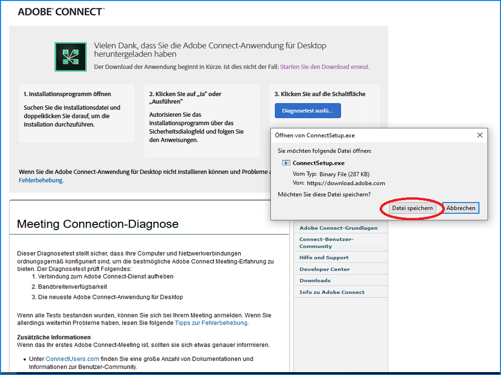This screenshot has width=501, height=375.
Task: Click the download.adobe.com source URL text
Action: [345, 183]
